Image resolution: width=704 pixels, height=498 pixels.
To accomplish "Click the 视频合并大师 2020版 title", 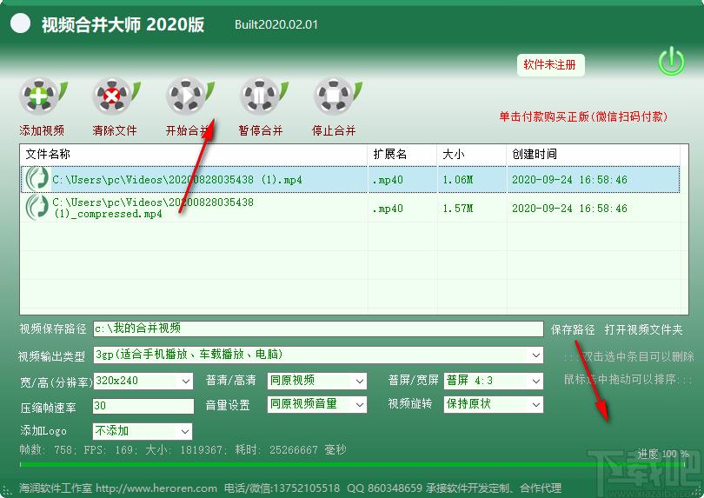I will coord(123,24).
